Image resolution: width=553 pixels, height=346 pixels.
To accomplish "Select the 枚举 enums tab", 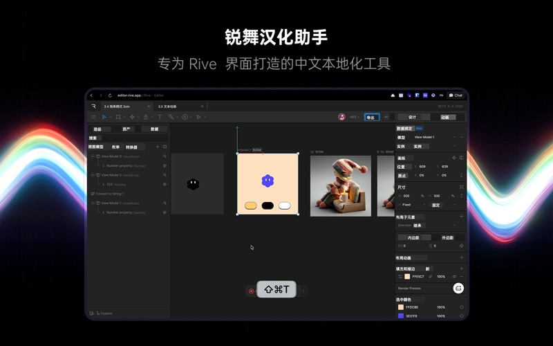I will point(115,147).
